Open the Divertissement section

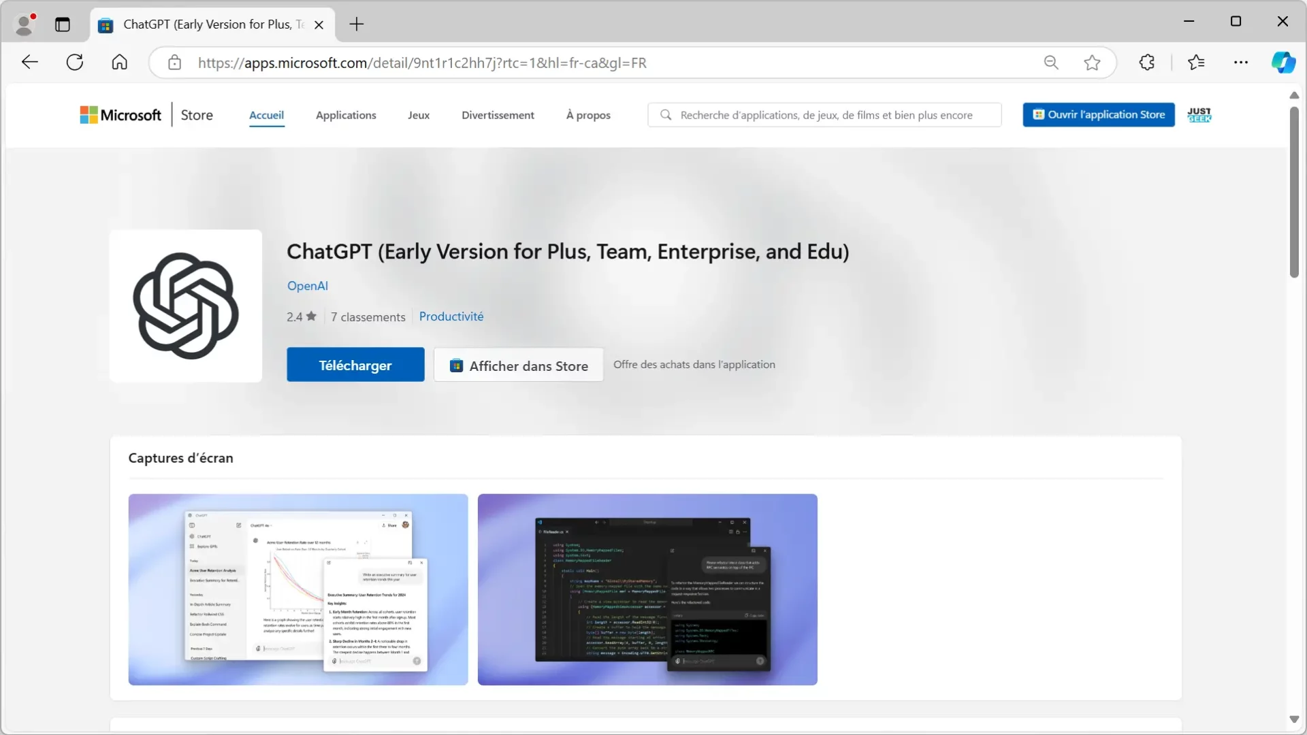tap(498, 115)
